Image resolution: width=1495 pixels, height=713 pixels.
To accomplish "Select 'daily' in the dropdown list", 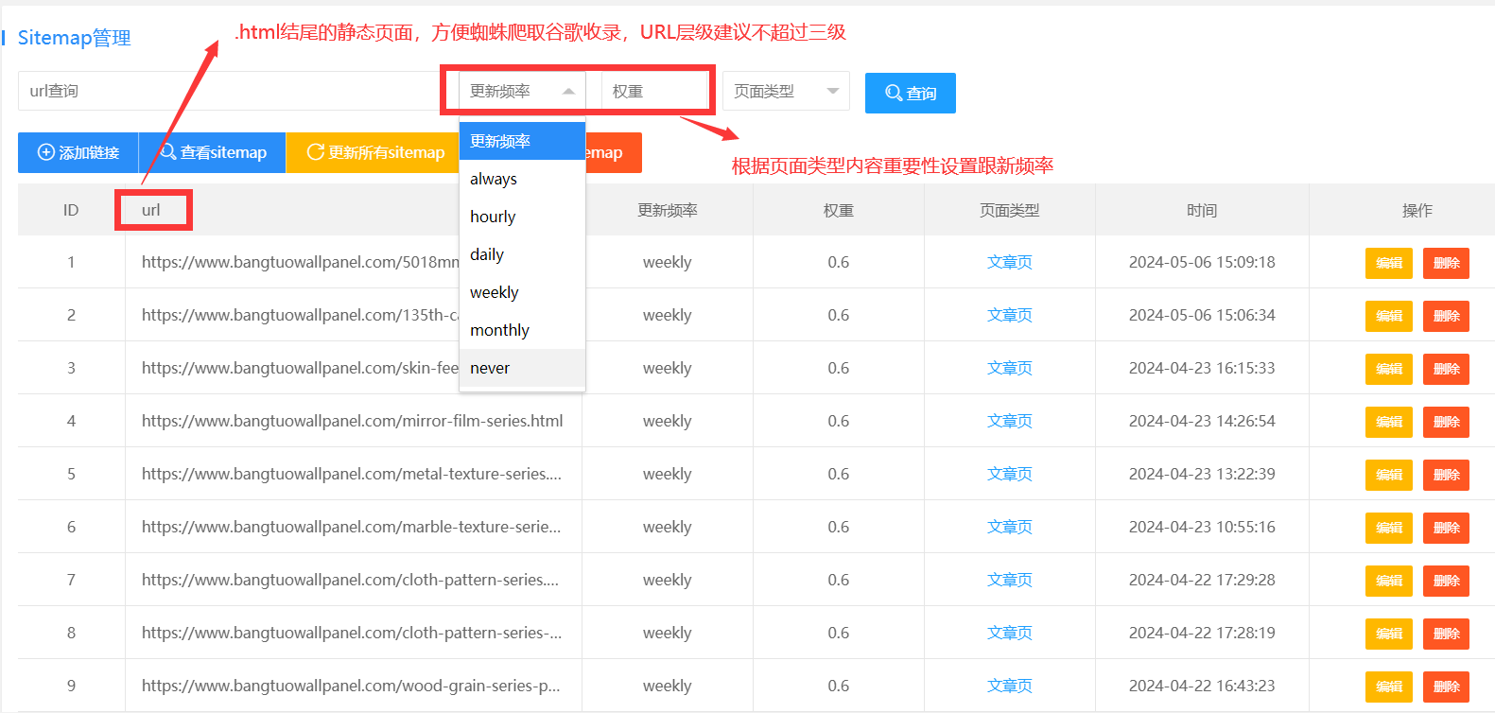I will point(487,254).
